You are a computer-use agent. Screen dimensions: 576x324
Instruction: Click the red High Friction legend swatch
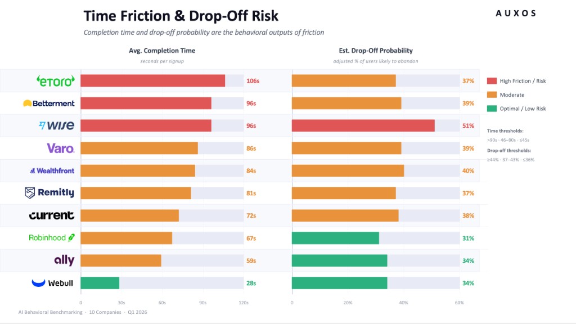(492, 81)
